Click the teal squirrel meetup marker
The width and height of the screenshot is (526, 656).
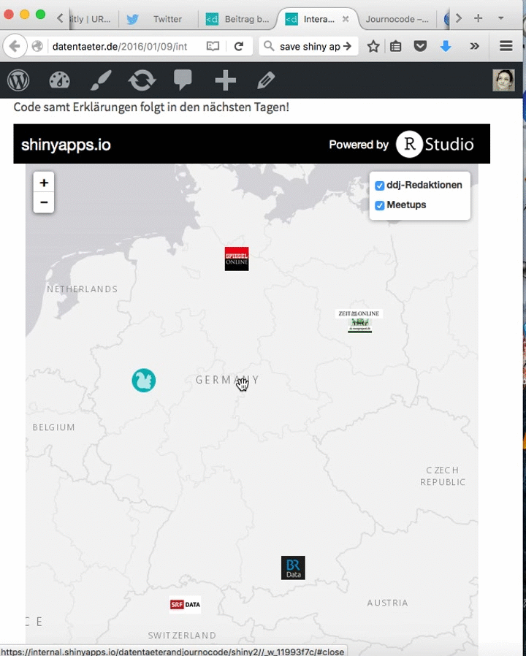144,381
